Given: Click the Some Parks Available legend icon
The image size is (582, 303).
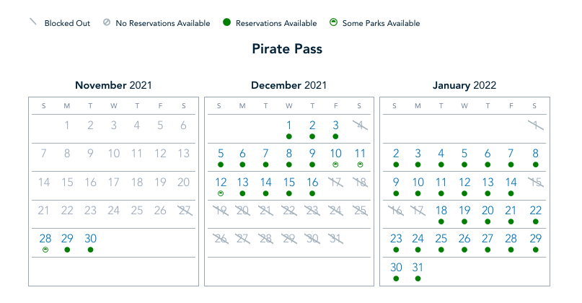Looking at the screenshot, I should [334, 23].
